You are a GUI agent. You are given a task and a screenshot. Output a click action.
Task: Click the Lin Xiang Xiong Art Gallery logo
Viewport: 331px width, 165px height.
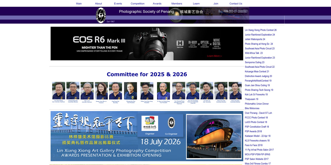150,123
